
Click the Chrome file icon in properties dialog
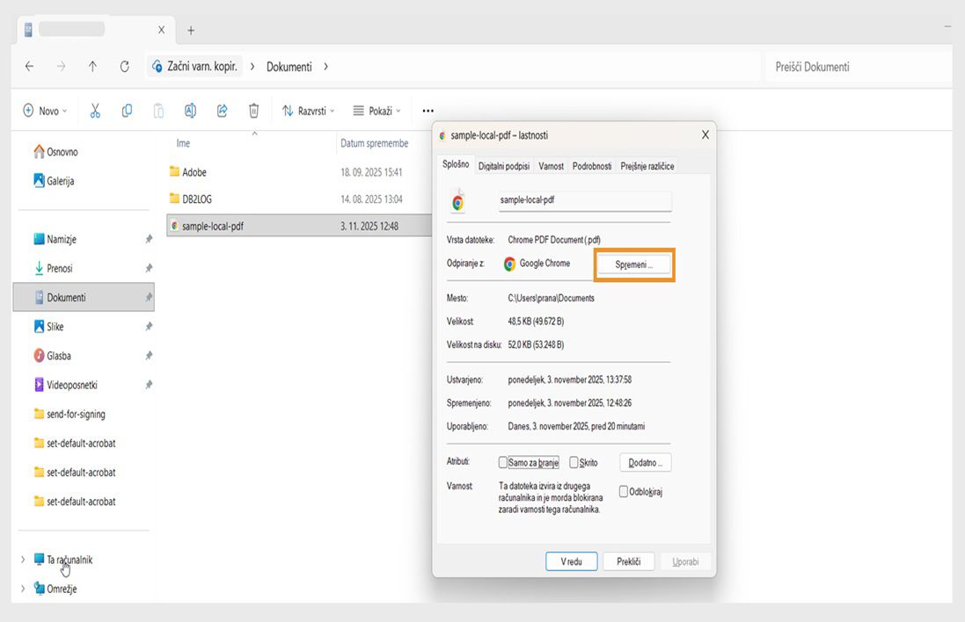(x=458, y=201)
